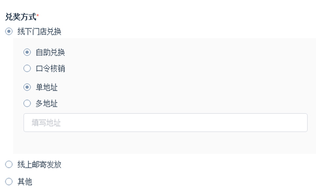The image size is (316, 195).
Task: Switch to the 多地址 radio option
Action: click(27, 103)
